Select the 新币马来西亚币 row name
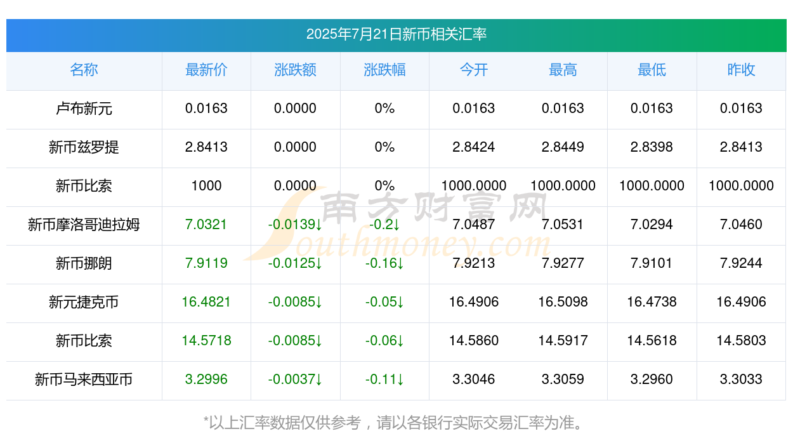The width and height of the screenshot is (793, 443). pos(84,380)
